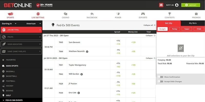Pick Will Gordon spread -1½ +110
The height and width of the screenshot is (102, 205).
(x=118, y=74)
